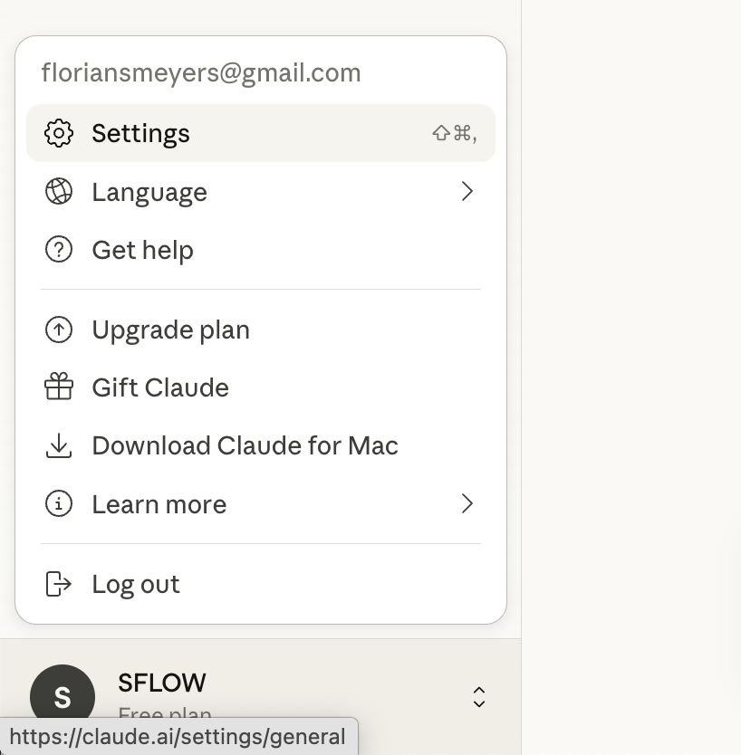Image resolution: width=741 pixels, height=755 pixels.
Task: Expand the Learn more submenu chevron
Action: click(x=467, y=503)
